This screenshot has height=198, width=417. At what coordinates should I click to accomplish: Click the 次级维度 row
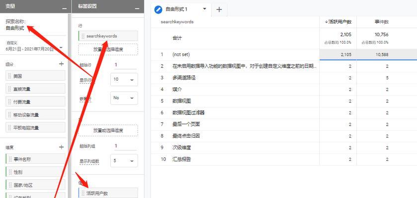284,148
